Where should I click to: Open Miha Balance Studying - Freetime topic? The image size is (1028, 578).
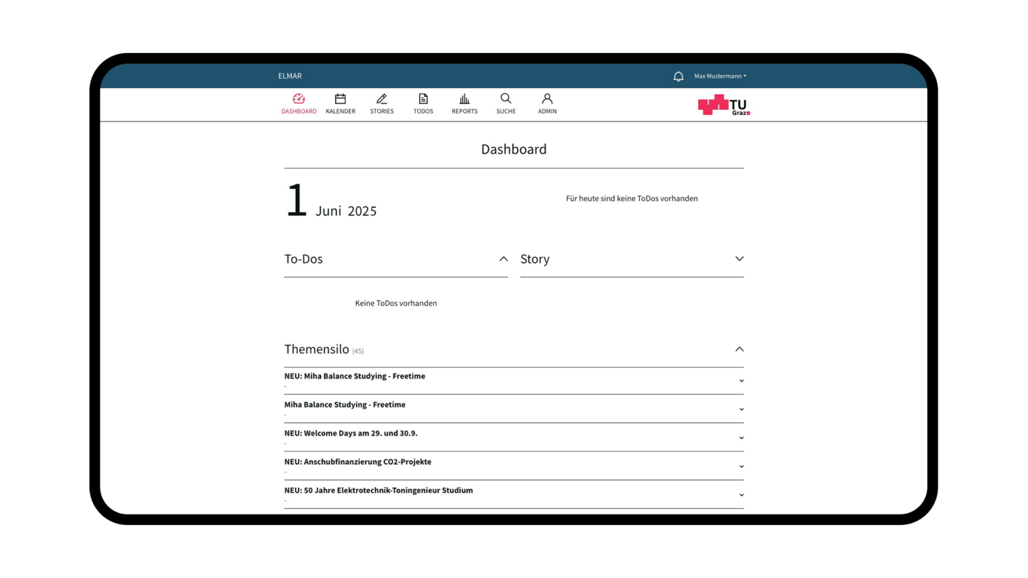tap(345, 405)
